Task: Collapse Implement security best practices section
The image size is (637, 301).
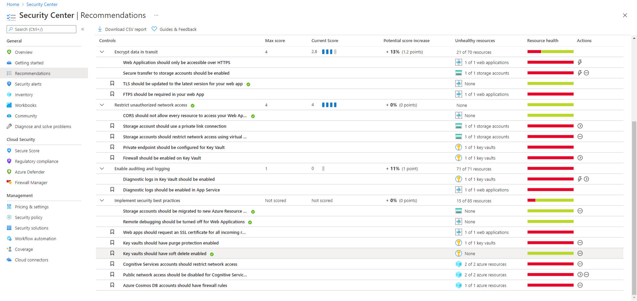Action: pyautogui.click(x=102, y=200)
